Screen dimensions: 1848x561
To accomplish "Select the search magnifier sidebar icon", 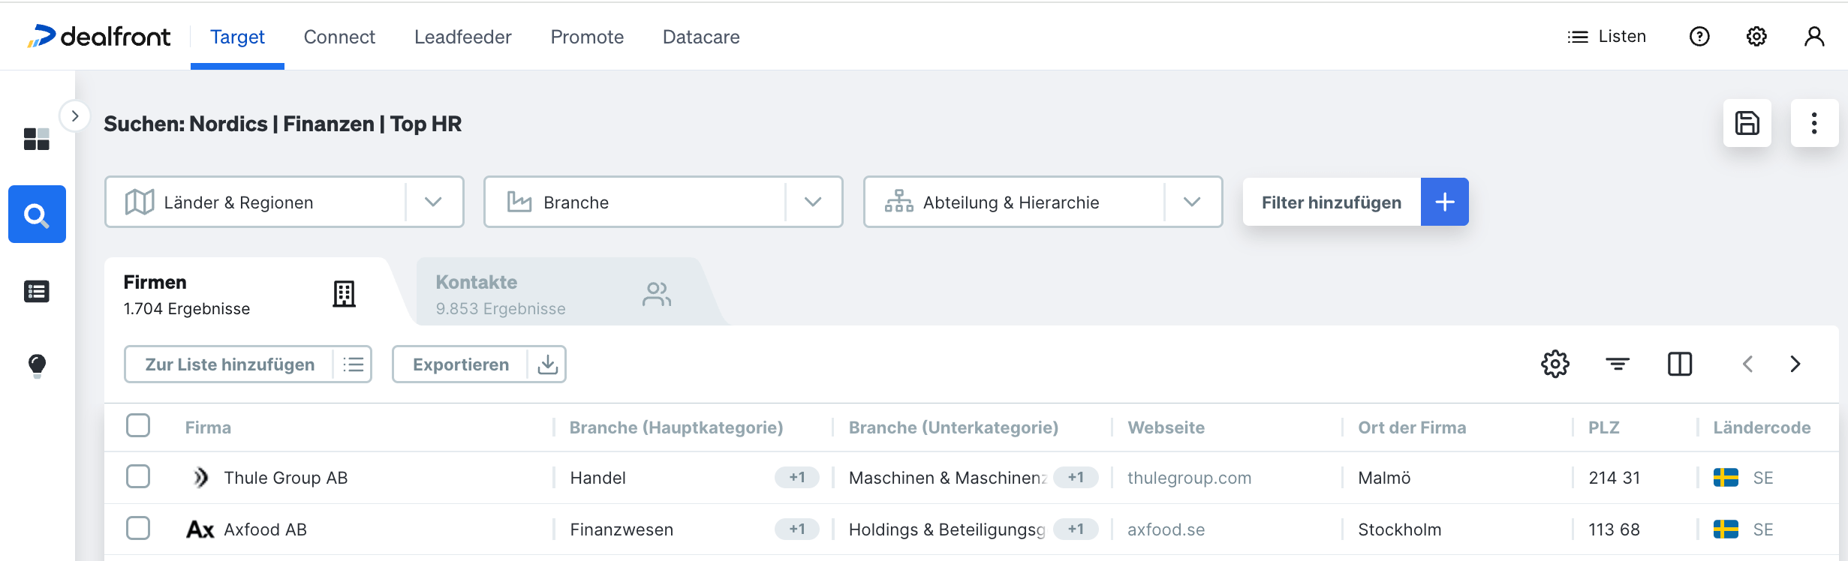I will click(37, 214).
